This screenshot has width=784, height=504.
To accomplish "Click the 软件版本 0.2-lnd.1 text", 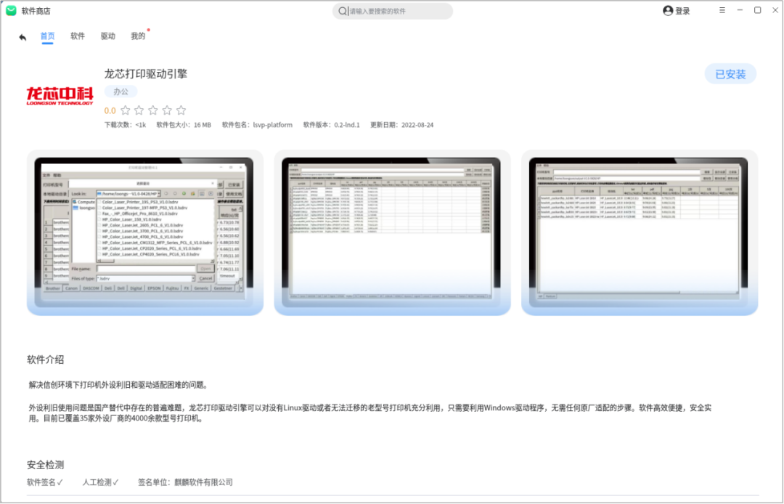I will click(332, 125).
